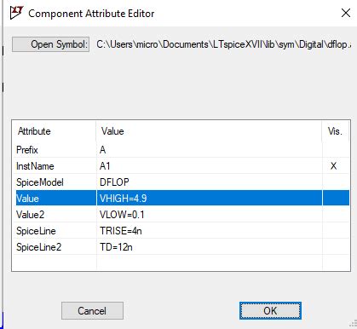Open the dflop symbol file

(x=50, y=44)
